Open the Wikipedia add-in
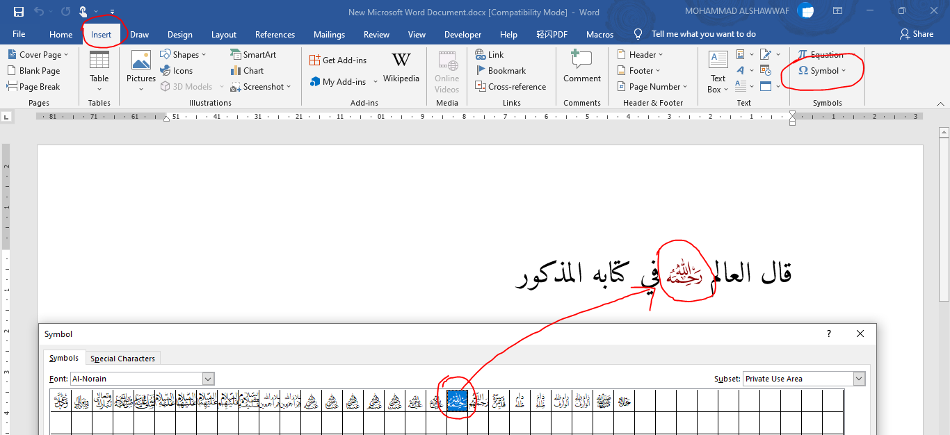950x435 pixels. (x=401, y=68)
